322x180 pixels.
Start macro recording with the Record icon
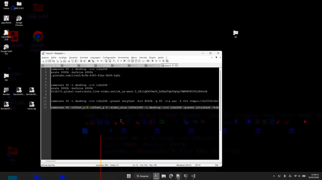point(152,61)
